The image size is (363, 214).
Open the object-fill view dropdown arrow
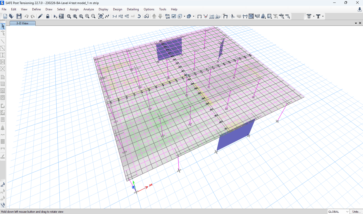point(194,16)
